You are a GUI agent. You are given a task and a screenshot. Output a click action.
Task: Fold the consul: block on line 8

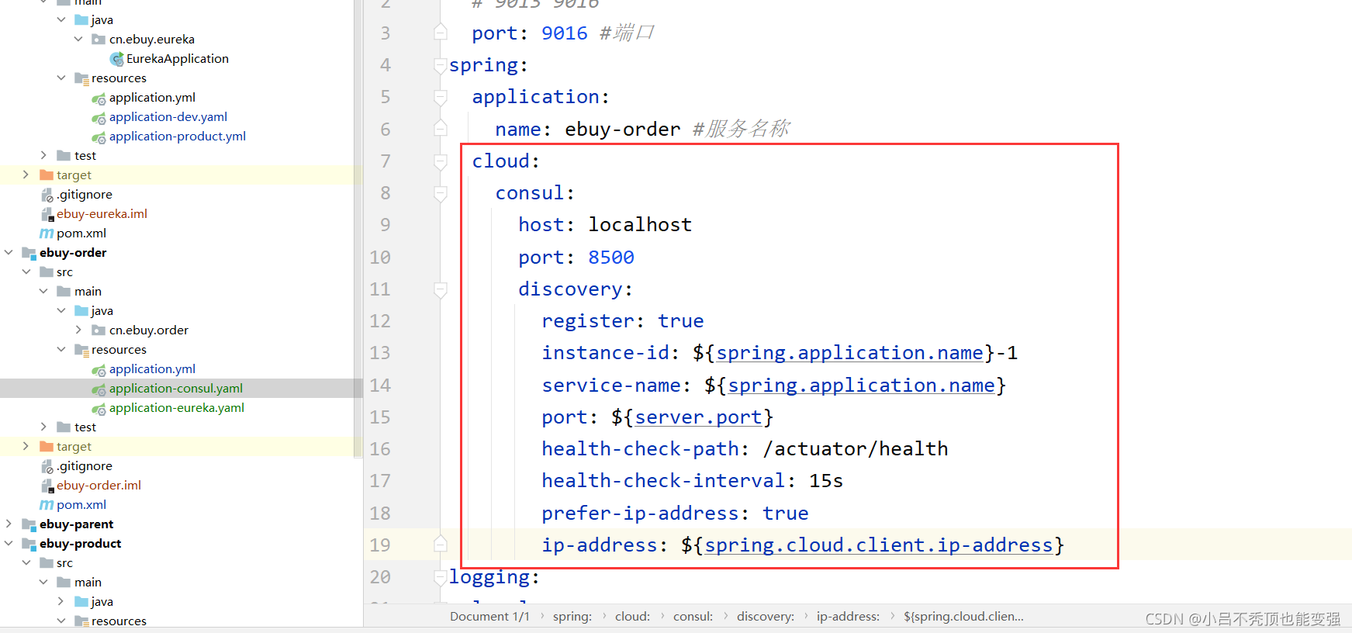click(x=441, y=193)
